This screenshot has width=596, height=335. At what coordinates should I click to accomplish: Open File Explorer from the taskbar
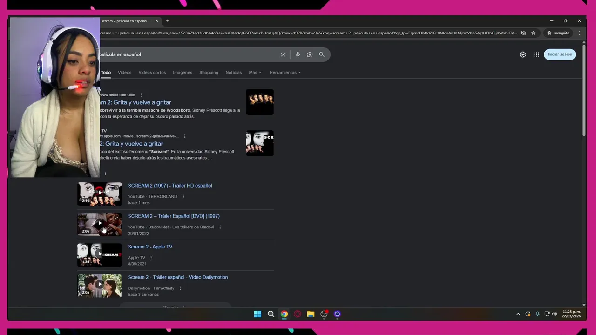(x=311, y=314)
